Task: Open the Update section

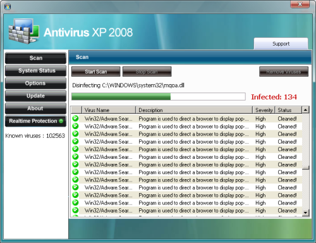Action: pyautogui.click(x=35, y=96)
